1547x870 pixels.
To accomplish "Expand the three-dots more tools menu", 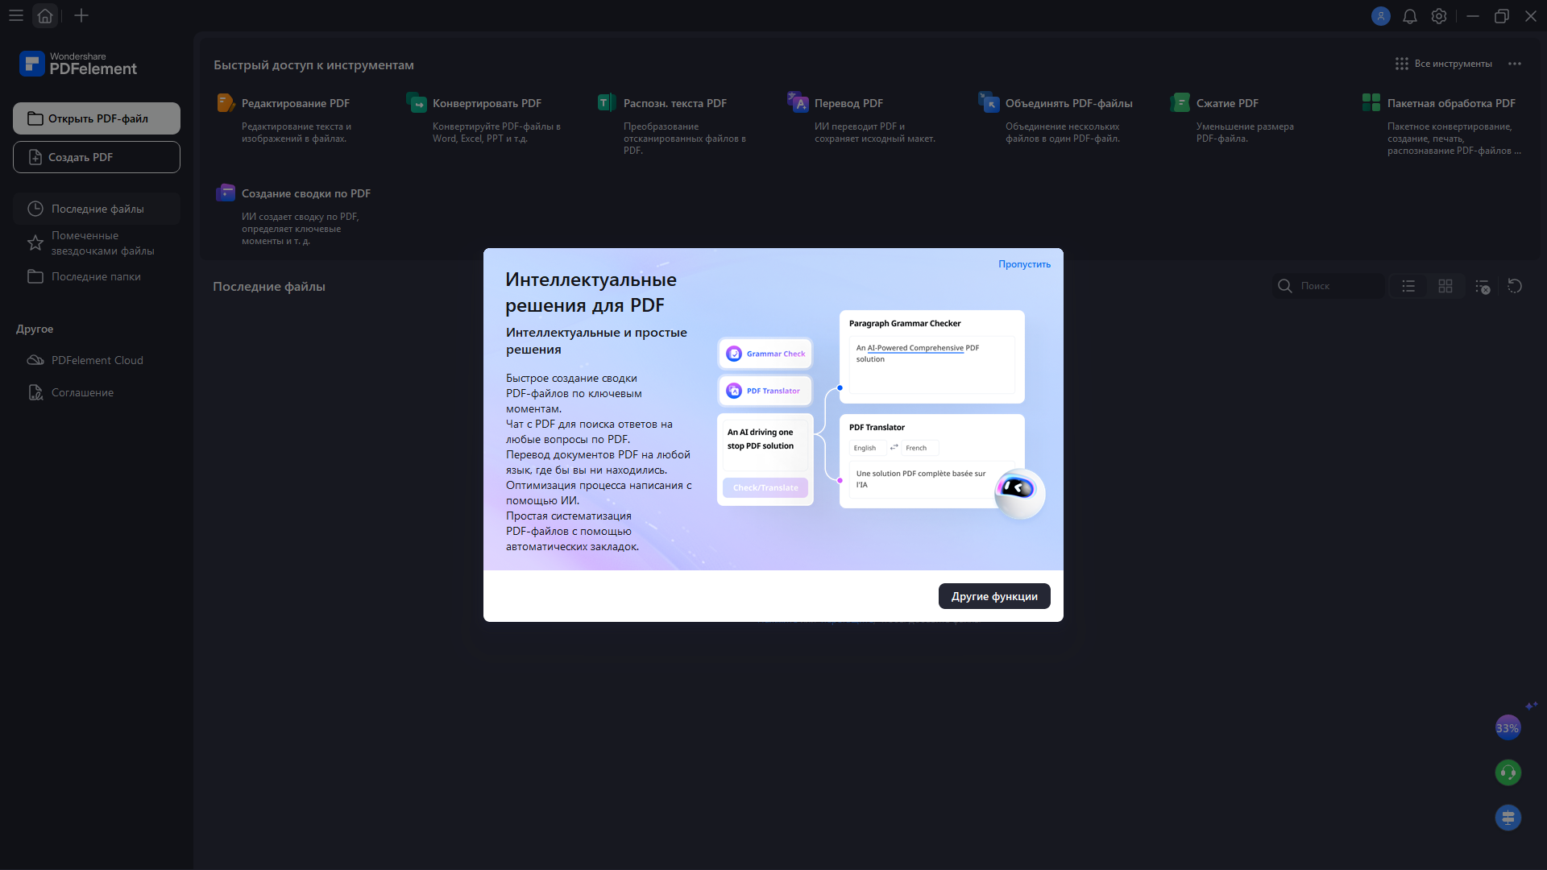I will click(1515, 64).
